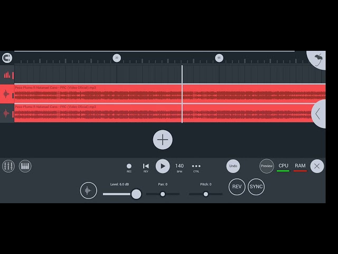Adjust the Level 6.0 dB slider
The width and height of the screenshot is (338, 254).
tap(136, 194)
